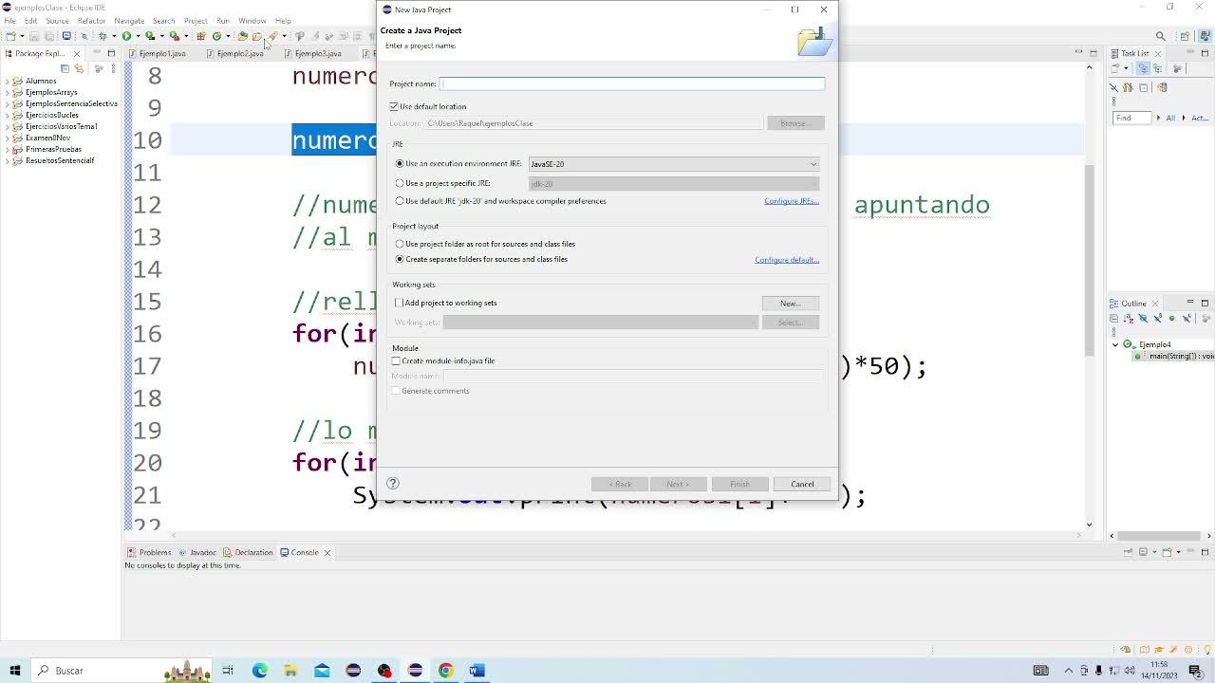Switch to the Javadoc tab

(x=197, y=552)
